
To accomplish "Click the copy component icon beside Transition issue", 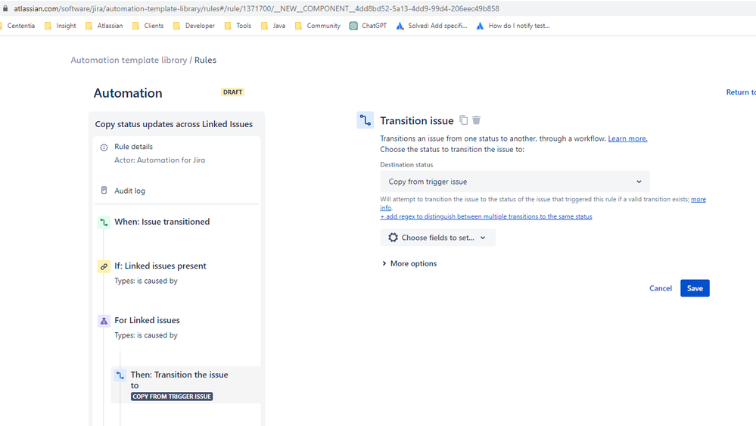I will tap(463, 120).
